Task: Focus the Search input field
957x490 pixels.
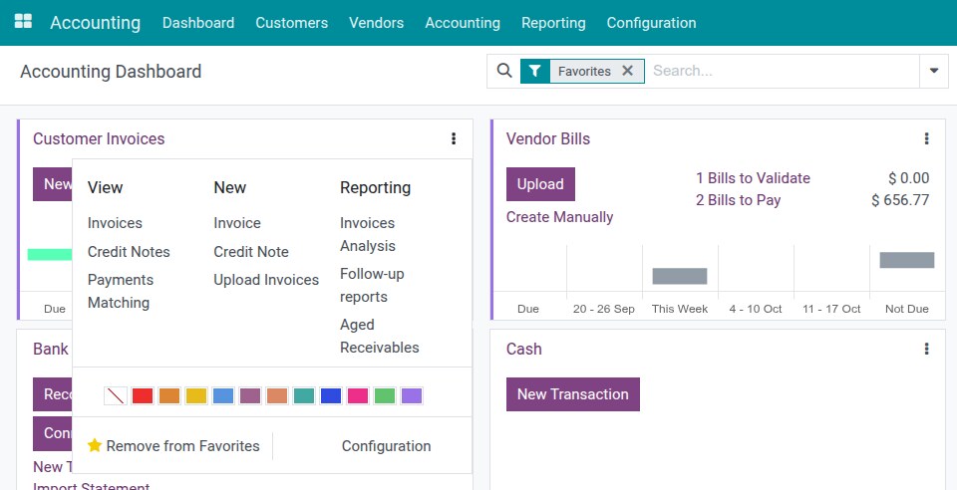Action: coord(784,71)
